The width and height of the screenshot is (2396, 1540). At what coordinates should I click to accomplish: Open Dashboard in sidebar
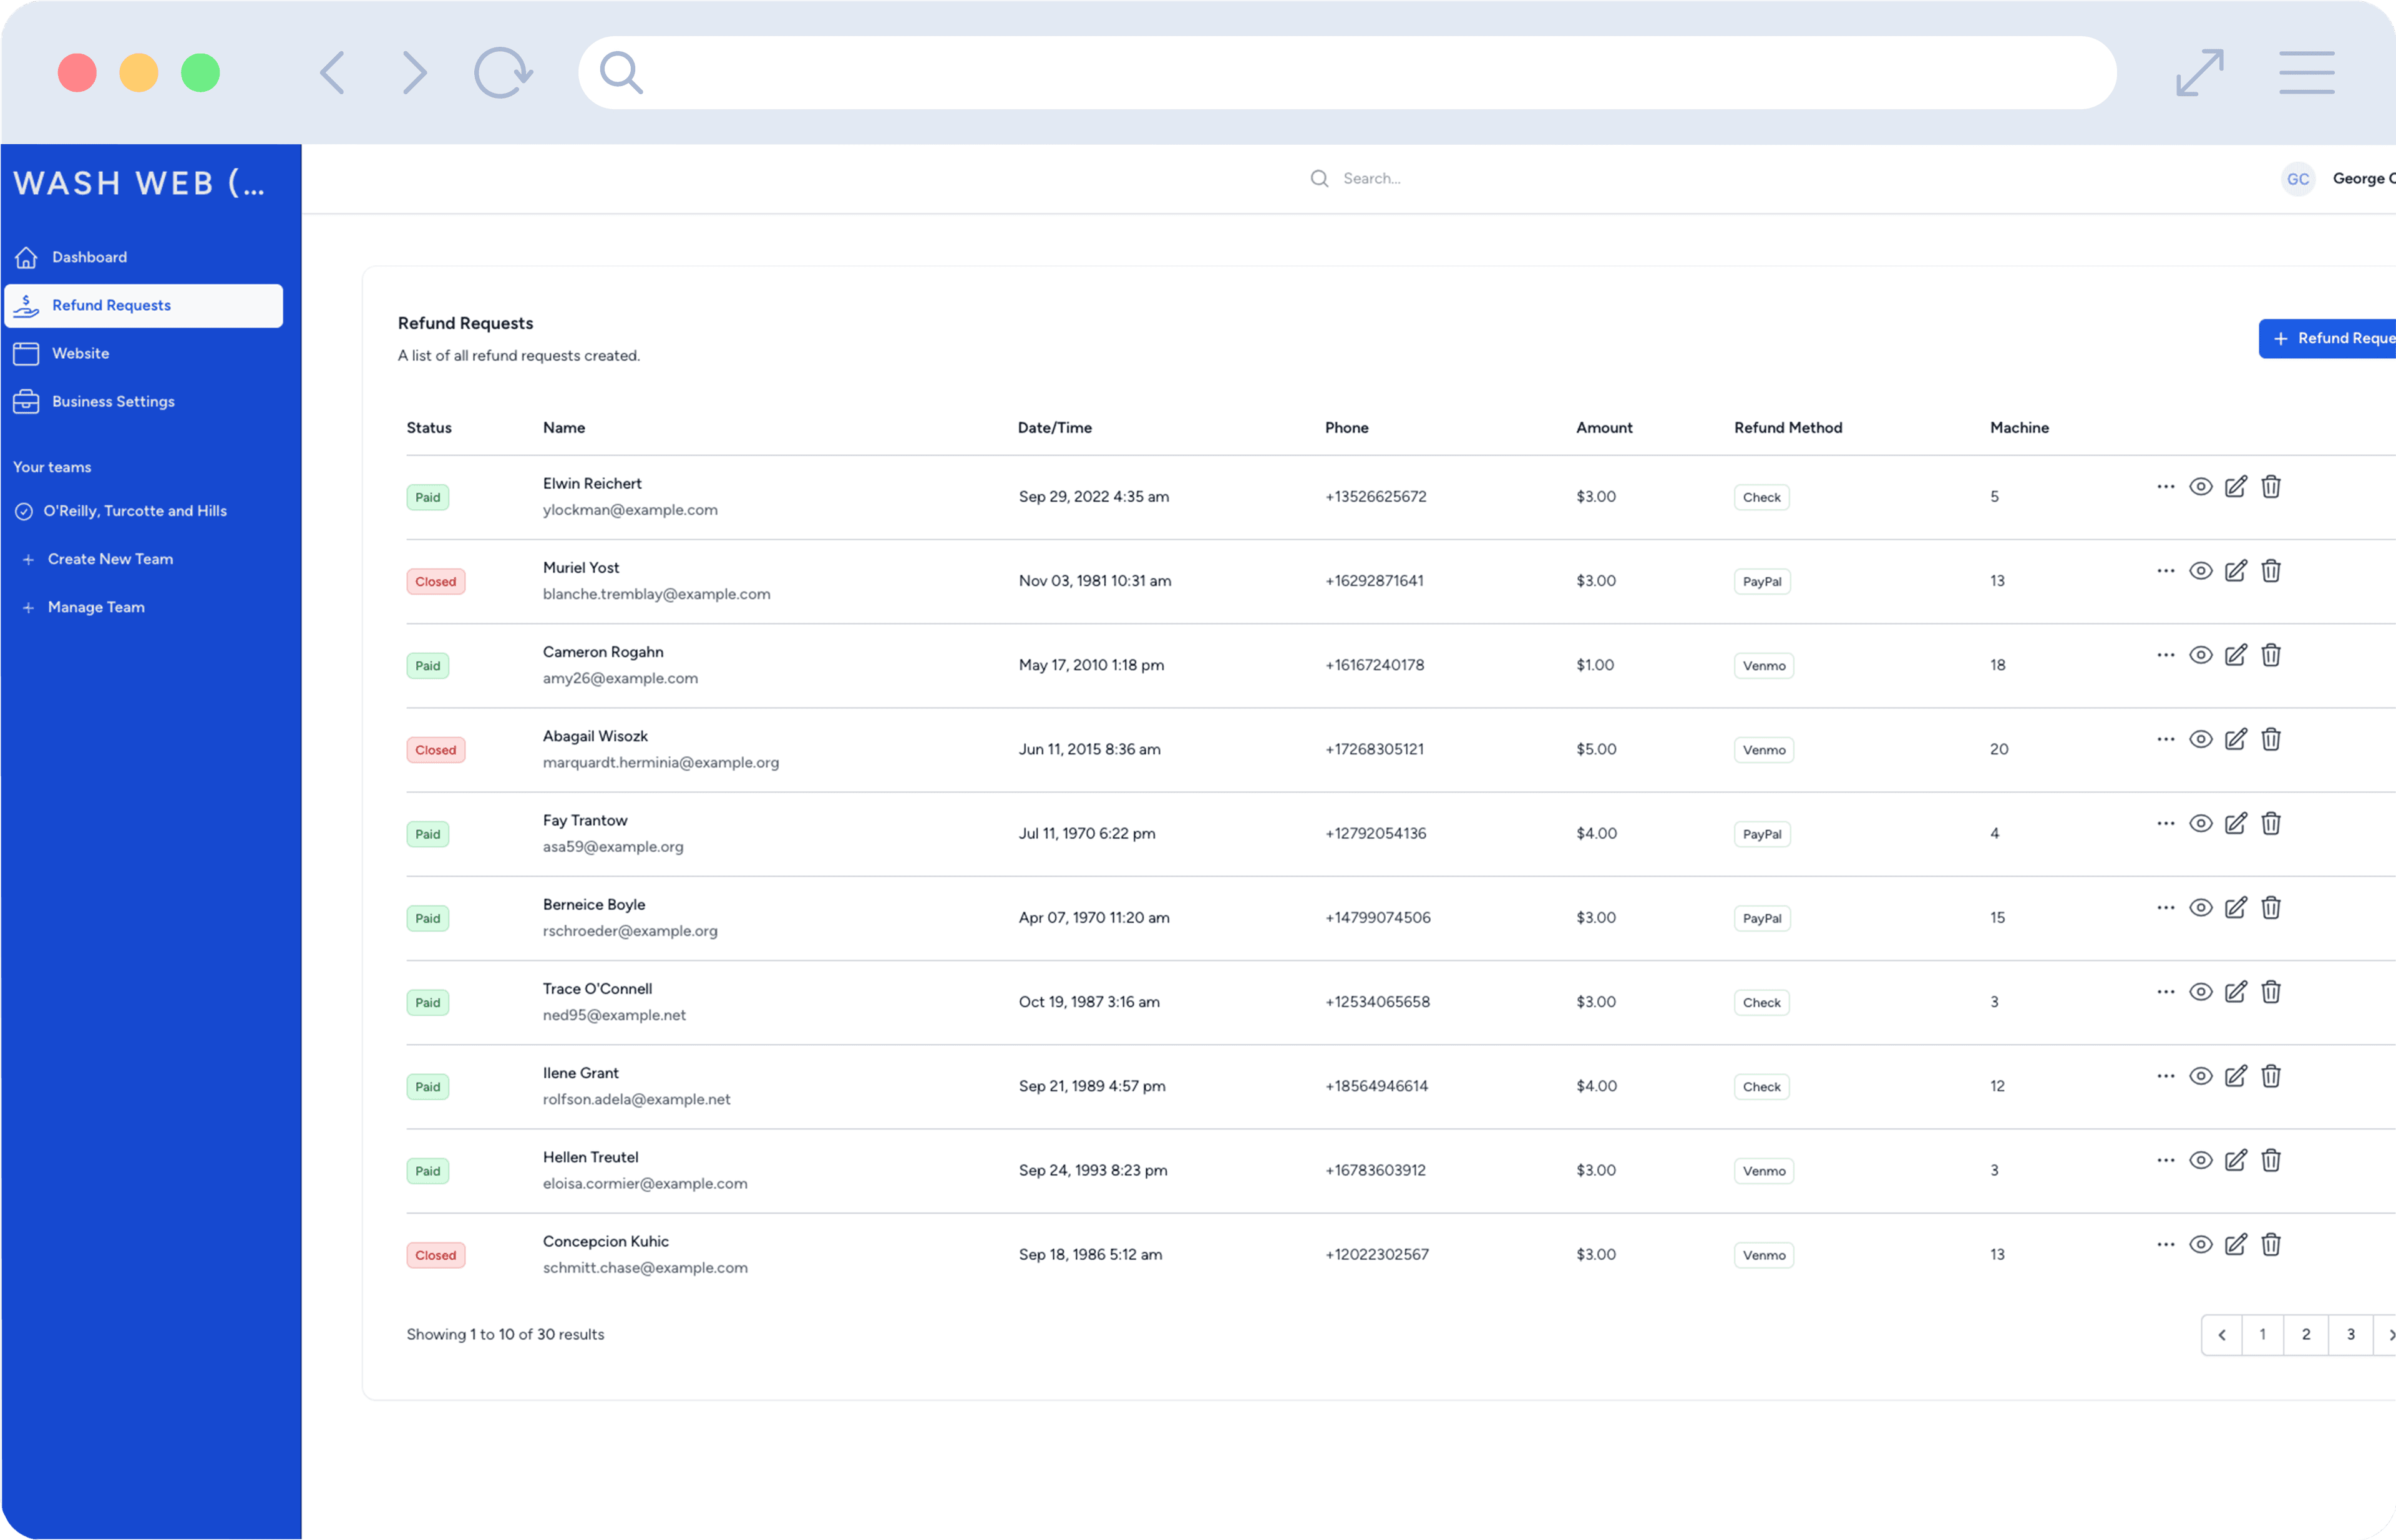pyautogui.click(x=143, y=257)
